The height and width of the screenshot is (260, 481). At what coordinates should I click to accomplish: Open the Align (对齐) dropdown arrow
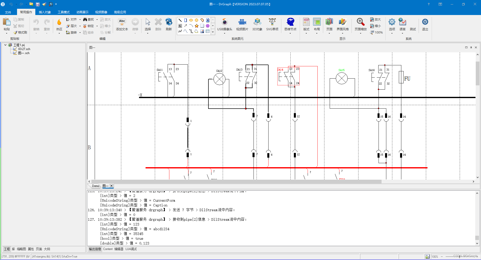point(80,20)
